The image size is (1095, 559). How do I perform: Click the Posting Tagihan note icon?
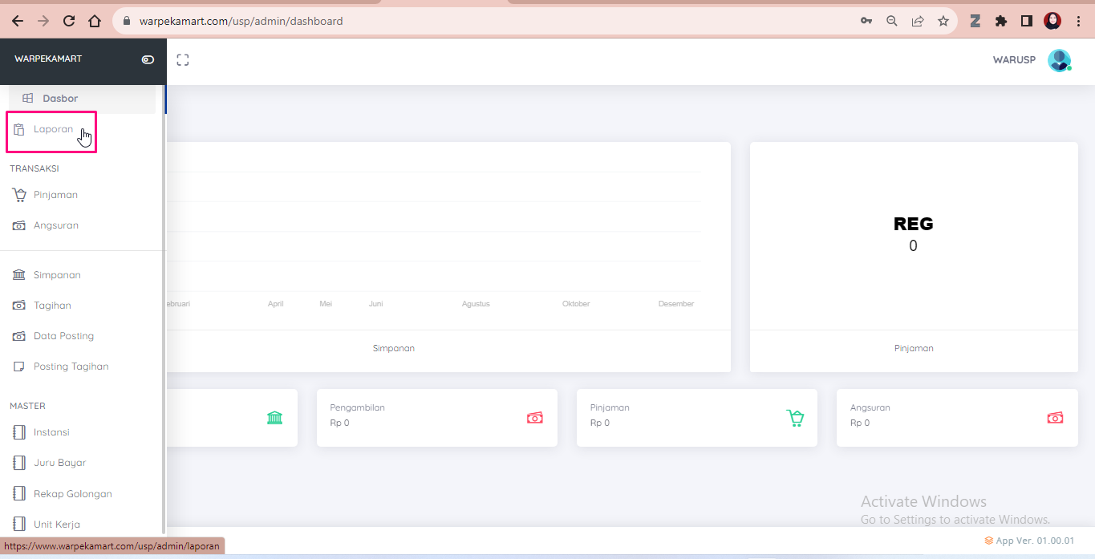(x=19, y=367)
